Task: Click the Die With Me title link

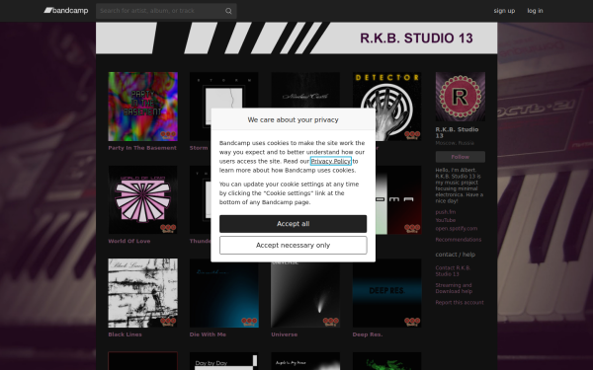Action: pyautogui.click(x=208, y=334)
